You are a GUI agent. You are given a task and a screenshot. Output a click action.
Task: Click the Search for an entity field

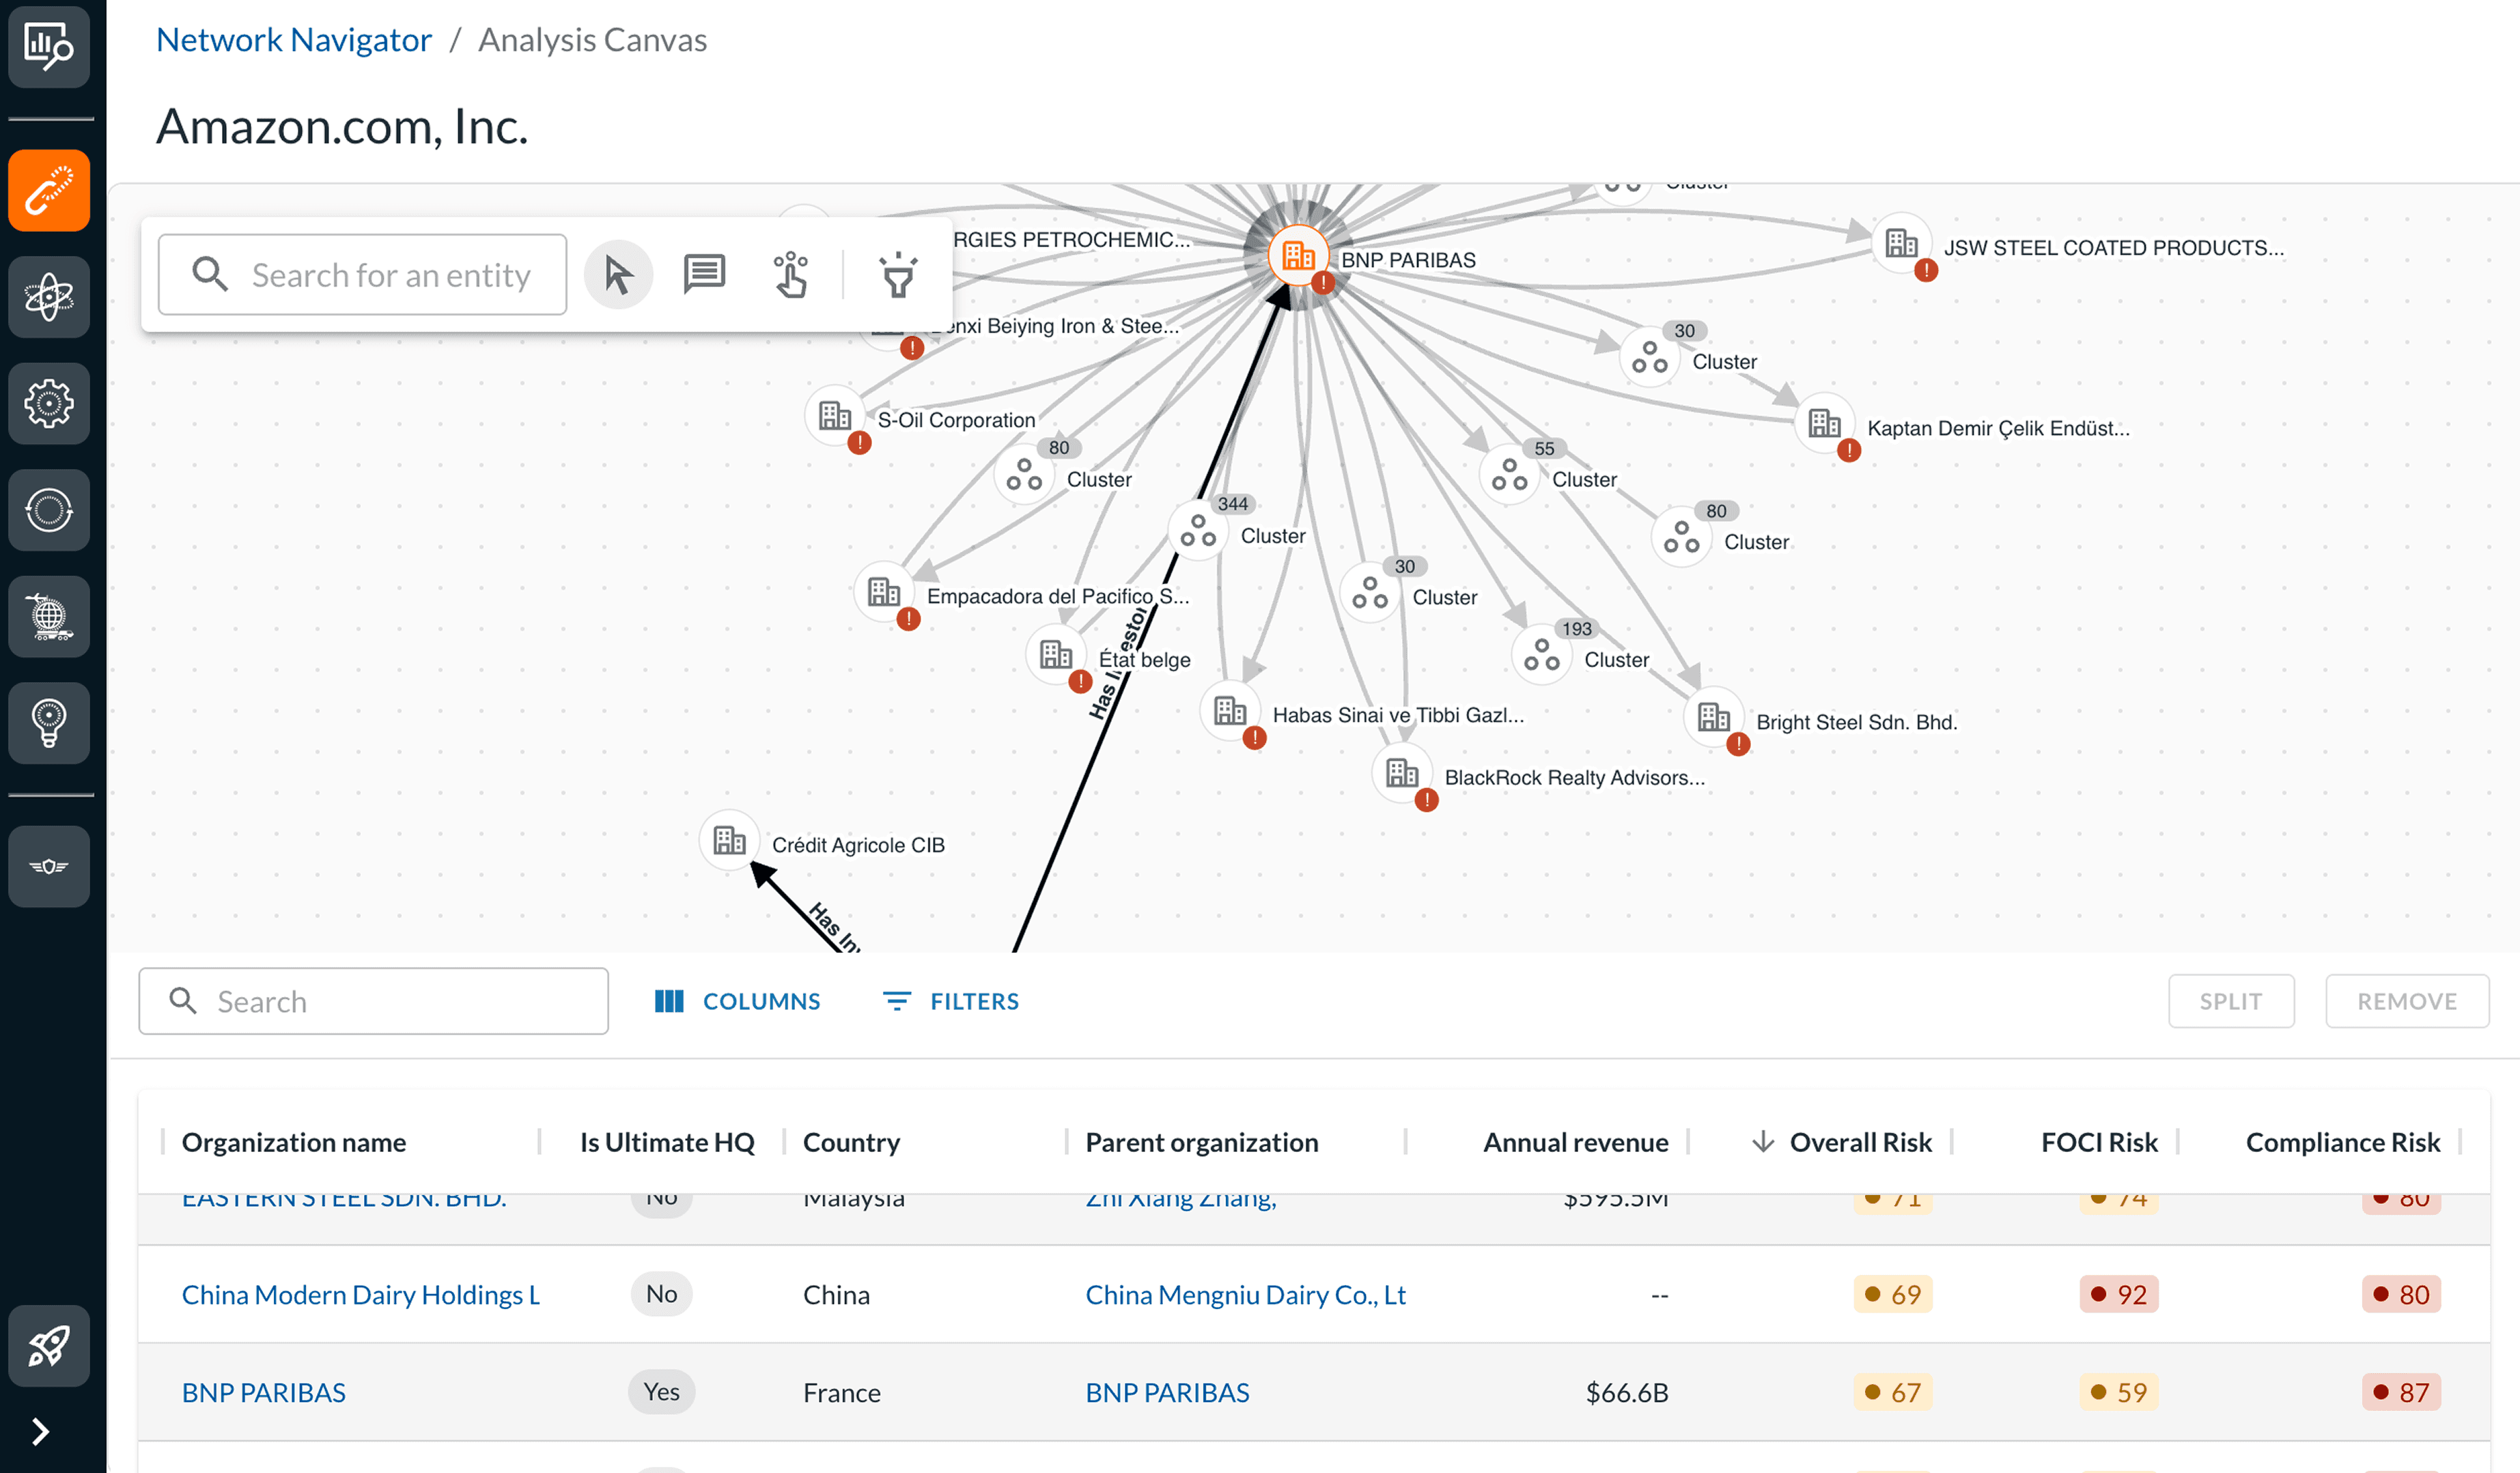click(x=390, y=275)
